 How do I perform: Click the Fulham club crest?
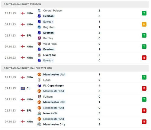[x=39, y=97]
